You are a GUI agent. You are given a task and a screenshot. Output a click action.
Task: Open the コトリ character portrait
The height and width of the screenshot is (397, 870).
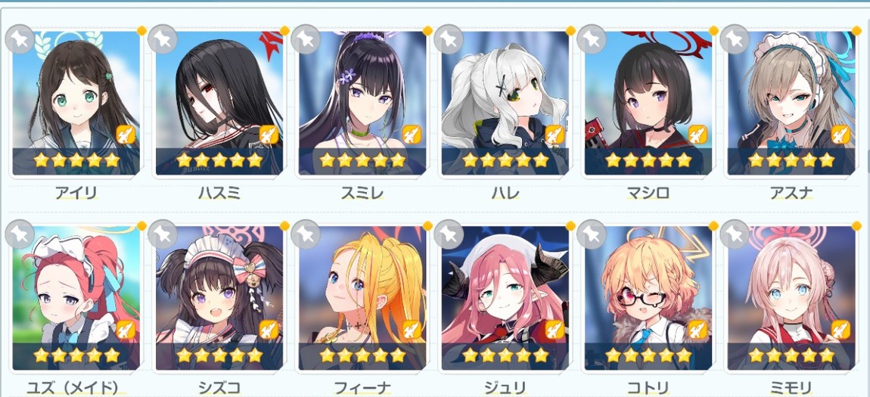point(648,298)
